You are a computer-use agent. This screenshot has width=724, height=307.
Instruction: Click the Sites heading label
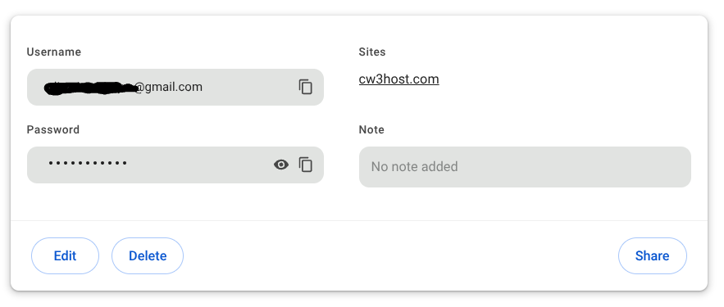click(x=371, y=52)
